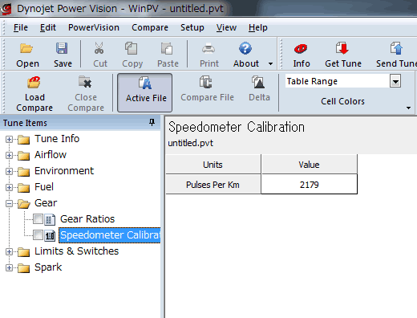Open the Compare menu
The height and width of the screenshot is (318, 417).
coord(150,27)
